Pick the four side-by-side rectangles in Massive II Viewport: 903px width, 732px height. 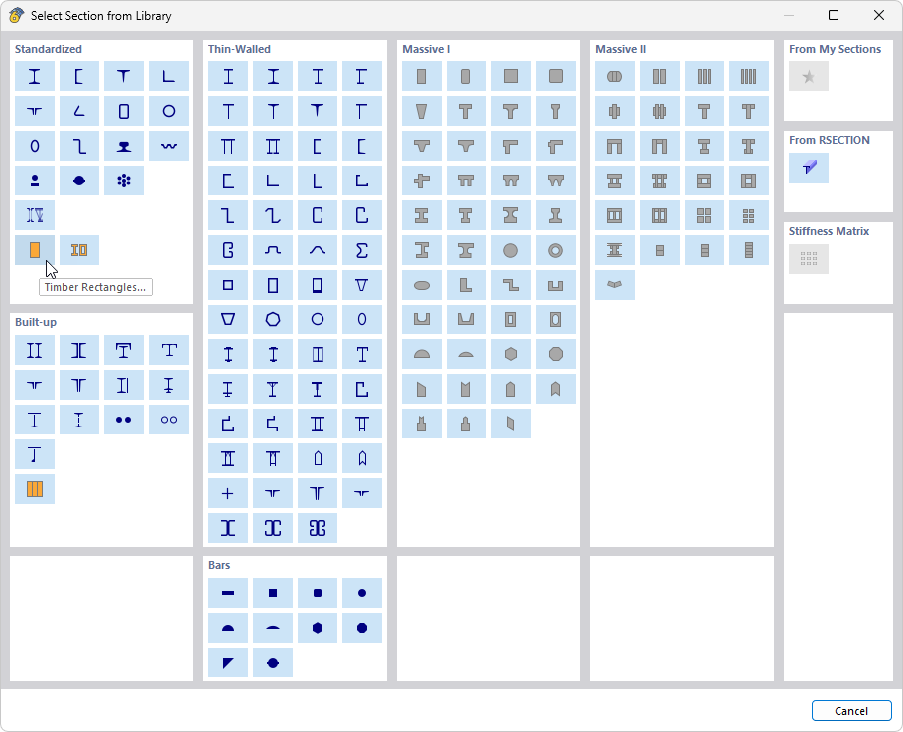[x=749, y=76]
